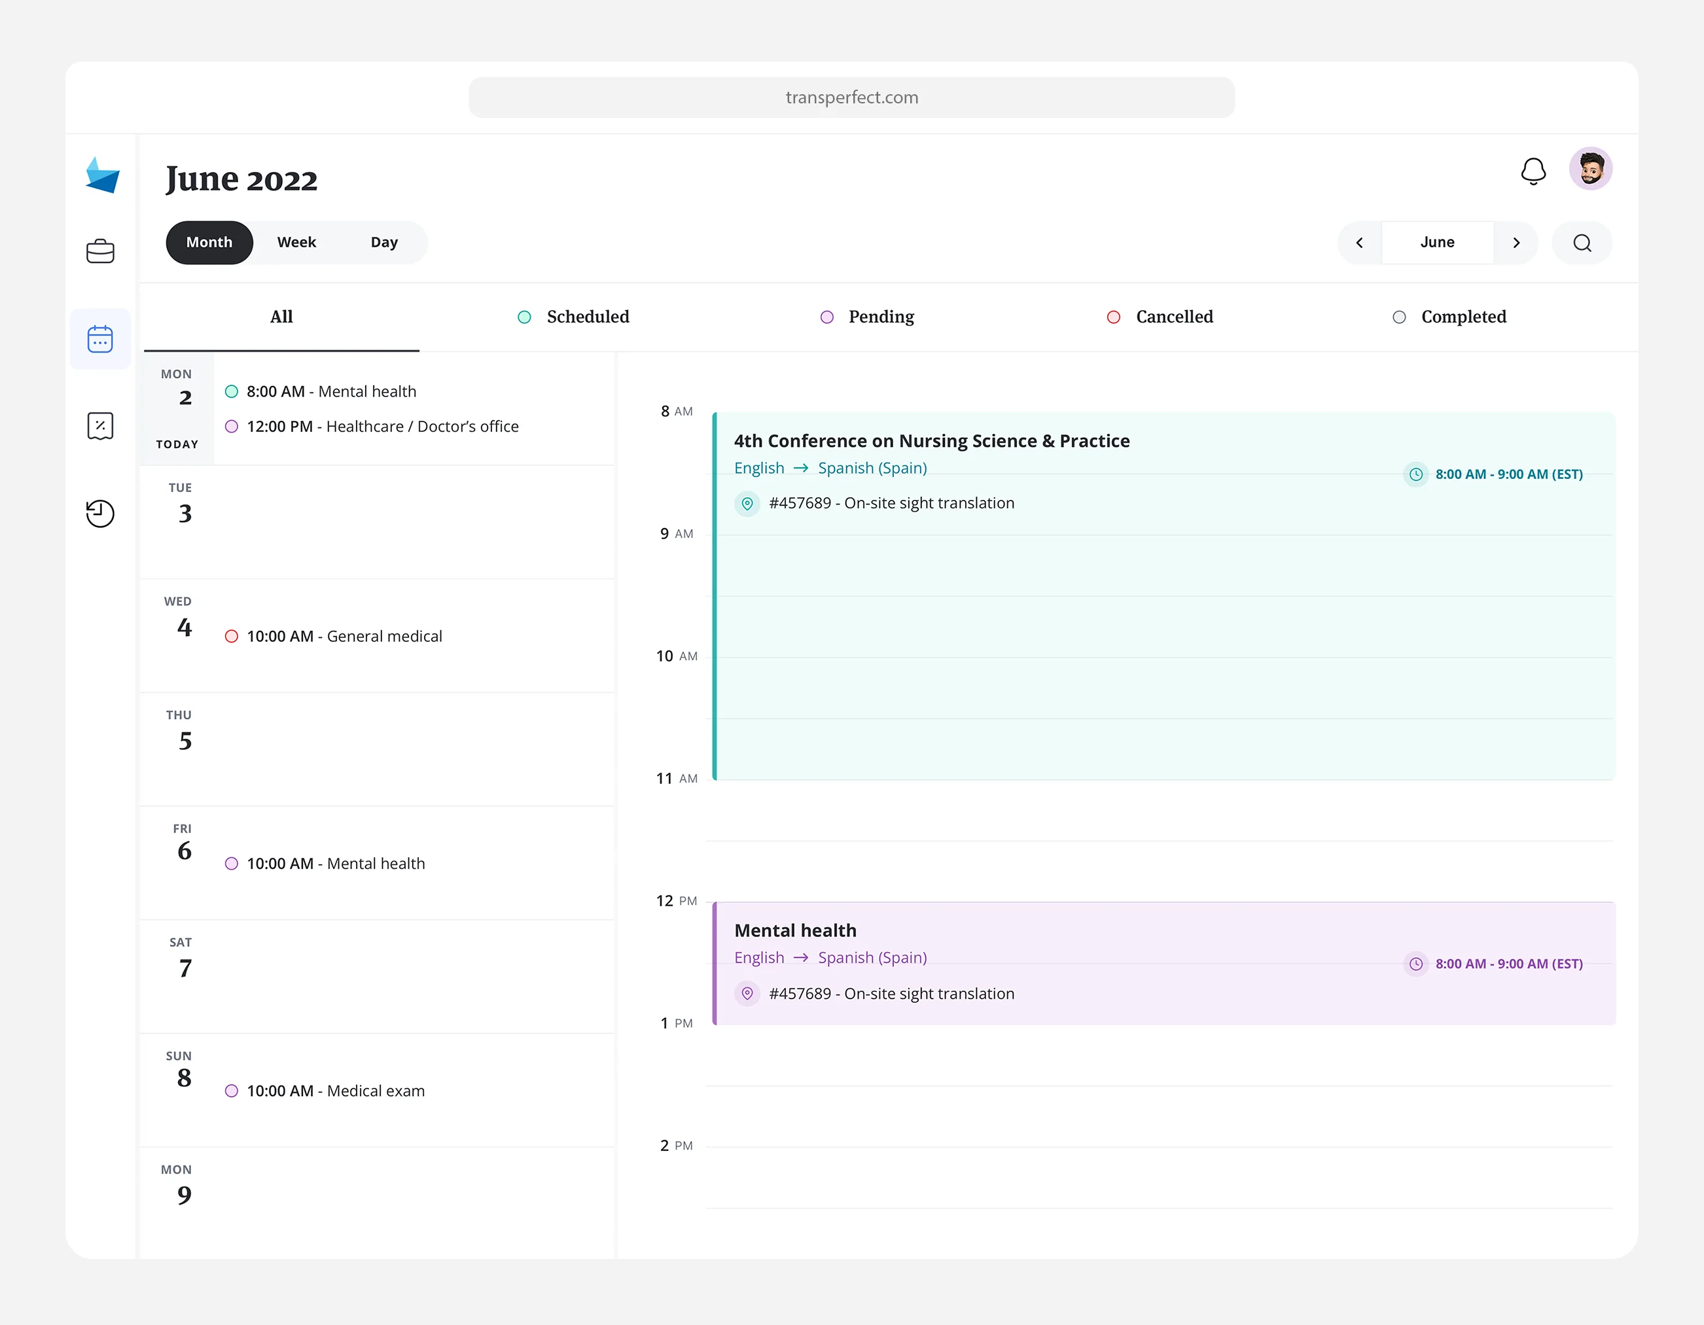Open the user avatar profile
This screenshot has width=1704, height=1325.
pos(1590,169)
